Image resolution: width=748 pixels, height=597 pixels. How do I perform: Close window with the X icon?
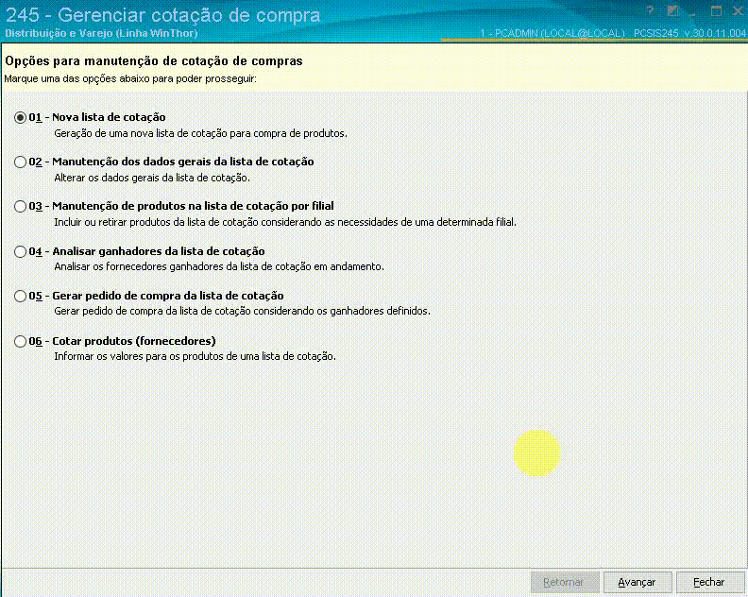click(x=738, y=11)
